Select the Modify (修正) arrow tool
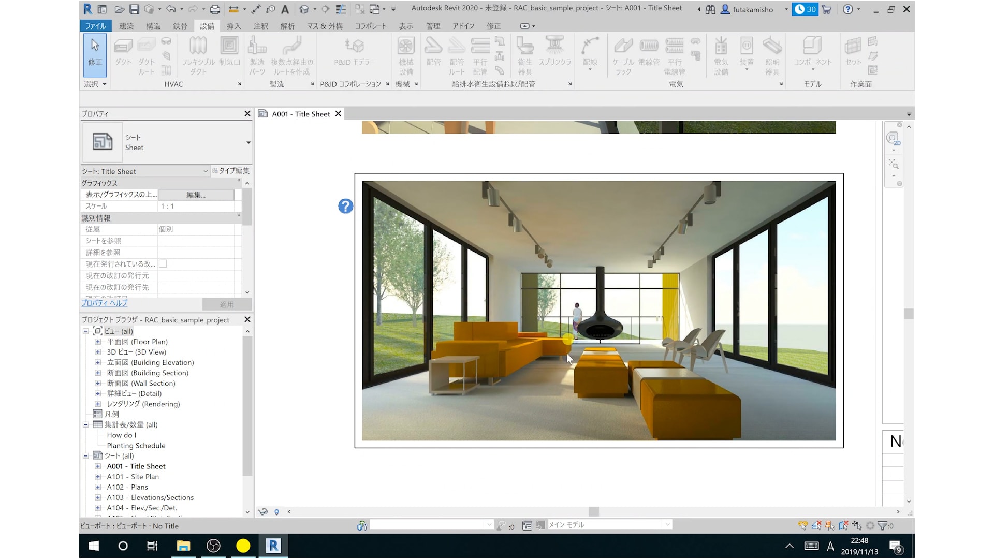The height and width of the screenshot is (559, 994). 95,53
